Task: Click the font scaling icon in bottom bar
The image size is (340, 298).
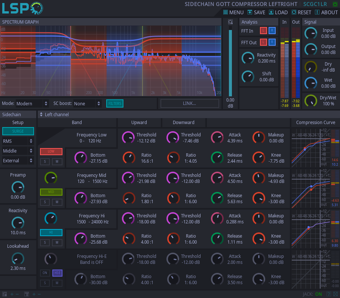Action: (27, 294)
